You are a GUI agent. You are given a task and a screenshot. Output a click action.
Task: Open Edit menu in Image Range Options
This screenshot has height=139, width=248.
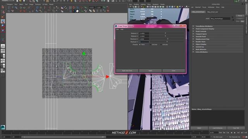pyautogui.click(x=117, y=29)
